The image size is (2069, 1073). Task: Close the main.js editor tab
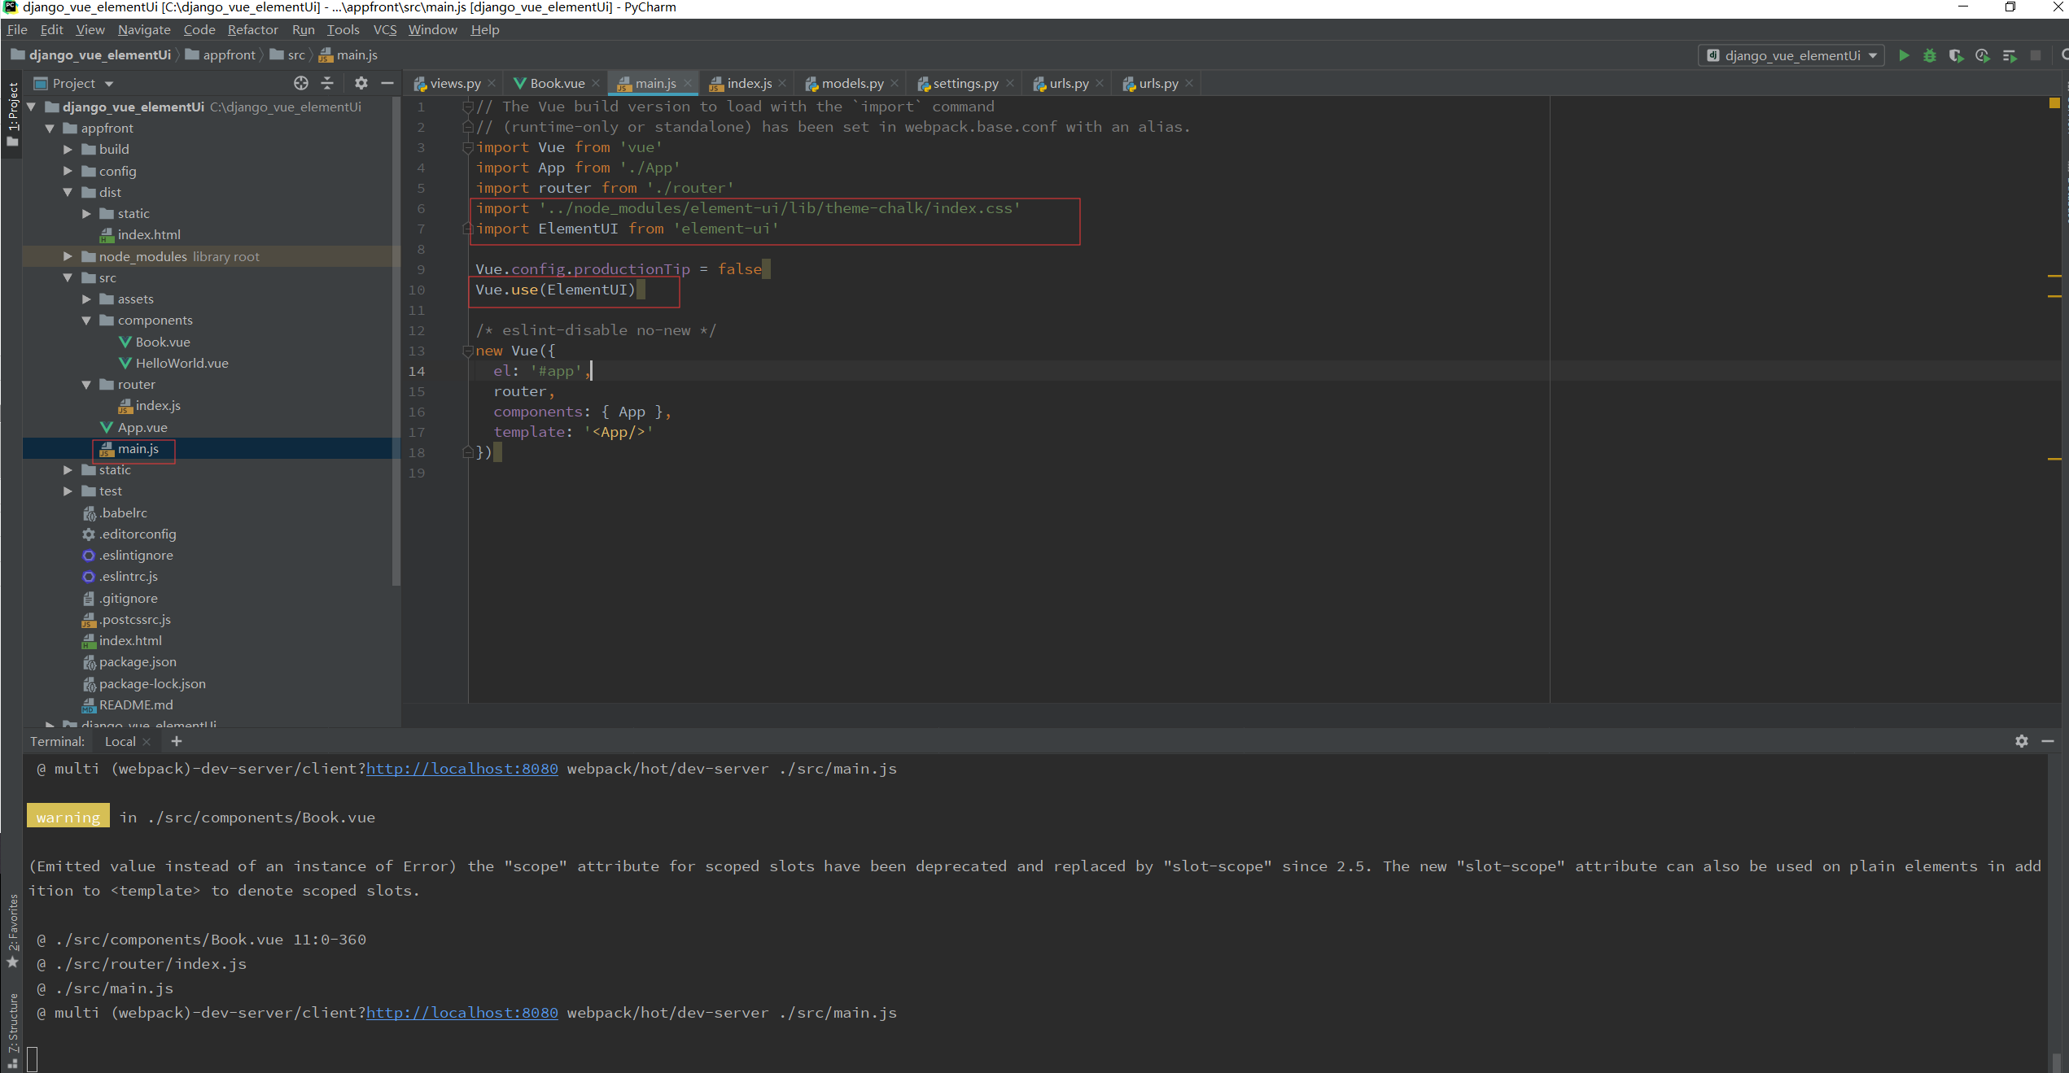[688, 83]
